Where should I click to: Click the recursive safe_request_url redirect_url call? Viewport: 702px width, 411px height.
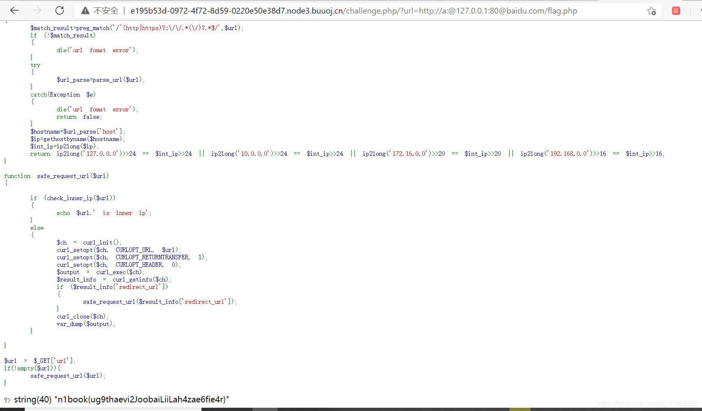[160, 302]
